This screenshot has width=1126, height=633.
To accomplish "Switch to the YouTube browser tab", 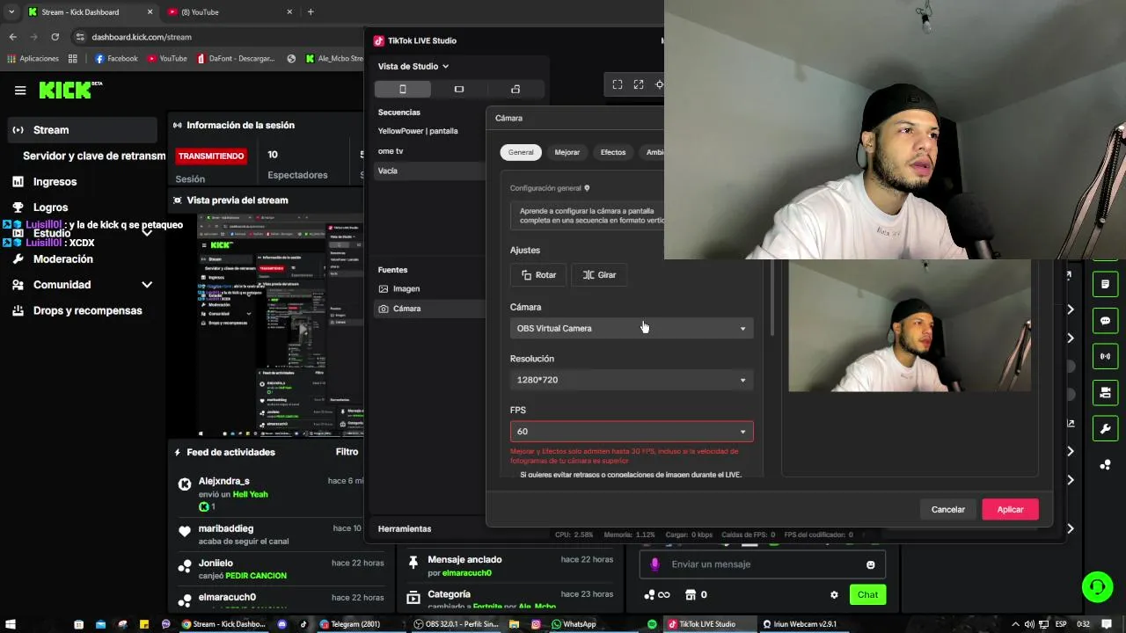I will coord(230,12).
